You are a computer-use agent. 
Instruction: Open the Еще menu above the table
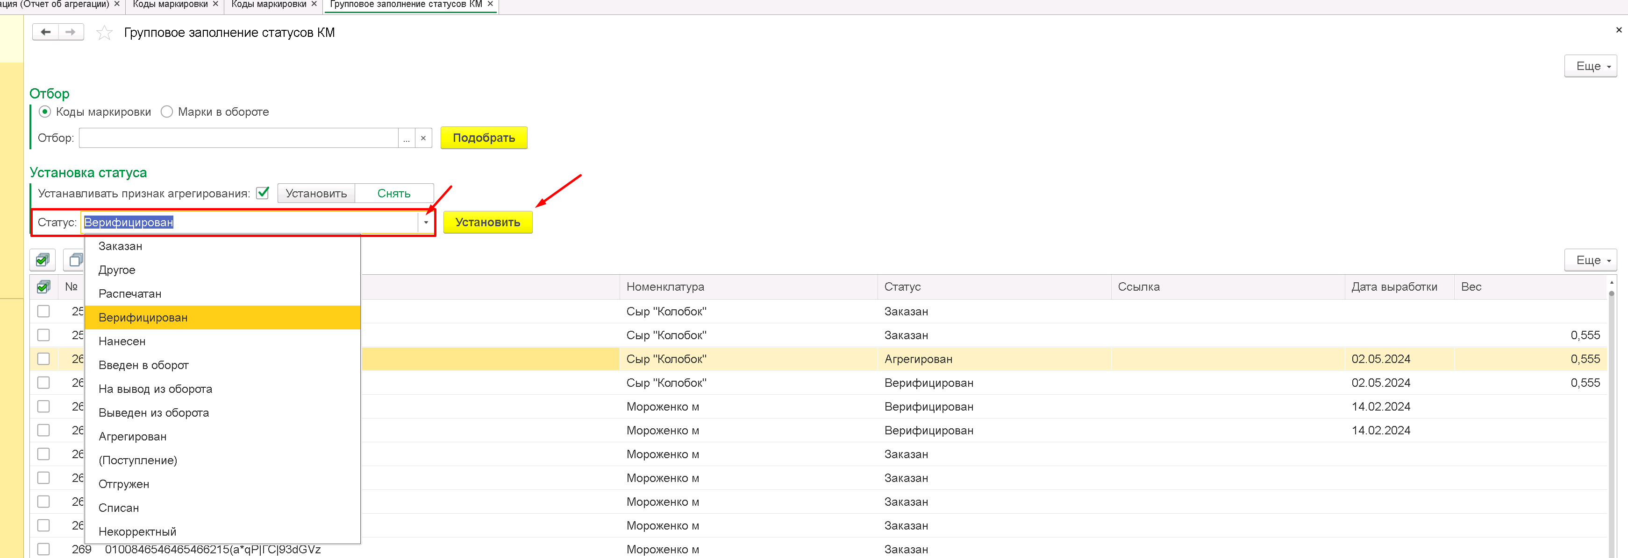[1590, 260]
